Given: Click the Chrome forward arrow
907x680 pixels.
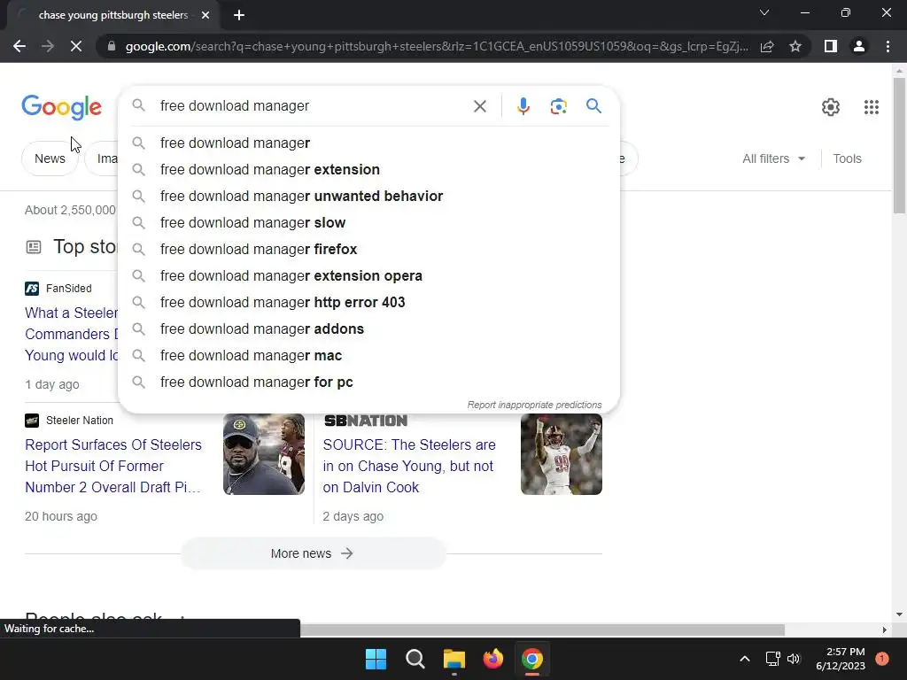Looking at the screenshot, I should coord(48,46).
